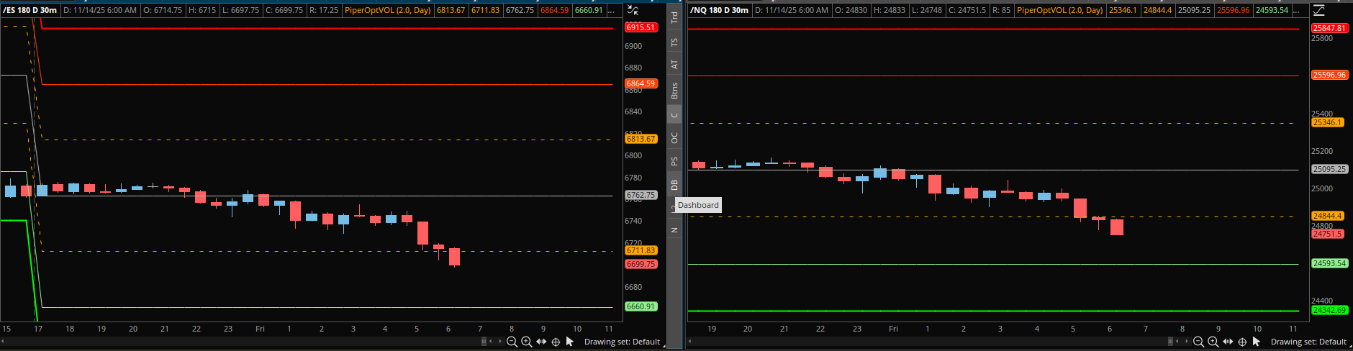This screenshot has height=351, width=1353.
Task: Click /ES header range value R: 17.25
Action: click(x=323, y=10)
